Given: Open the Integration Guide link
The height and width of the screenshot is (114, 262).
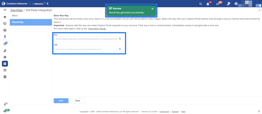Looking at the screenshot, I should (97, 29).
